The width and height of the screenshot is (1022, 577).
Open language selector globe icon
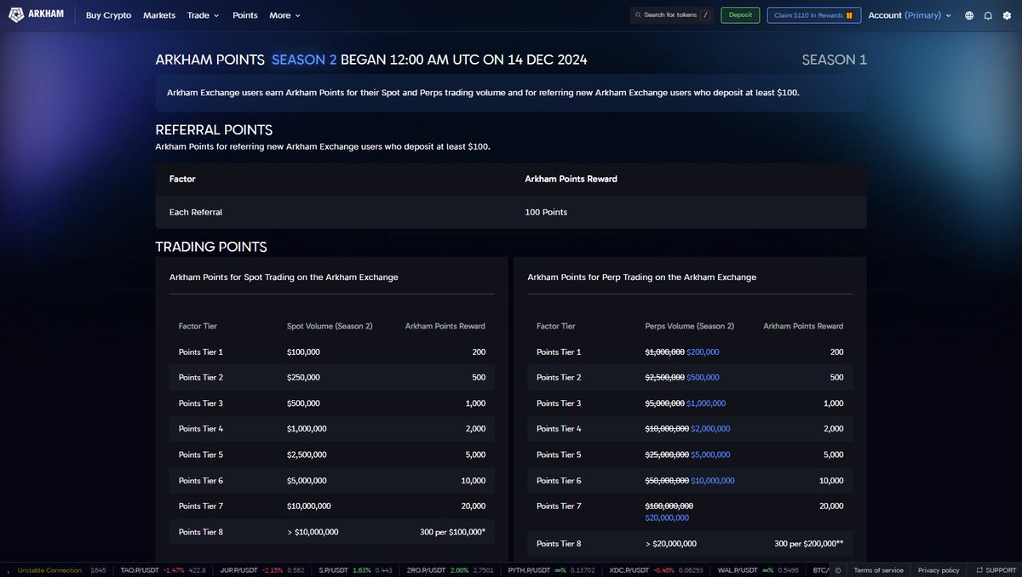tap(969, 15)
